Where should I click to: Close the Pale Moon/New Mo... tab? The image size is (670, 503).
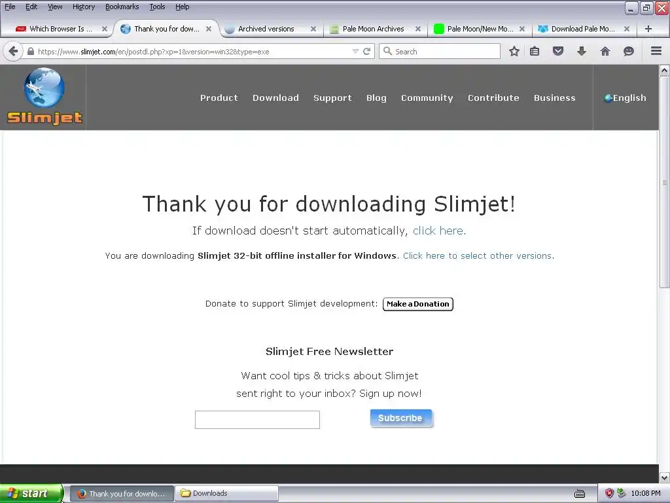tap(521, 29)
